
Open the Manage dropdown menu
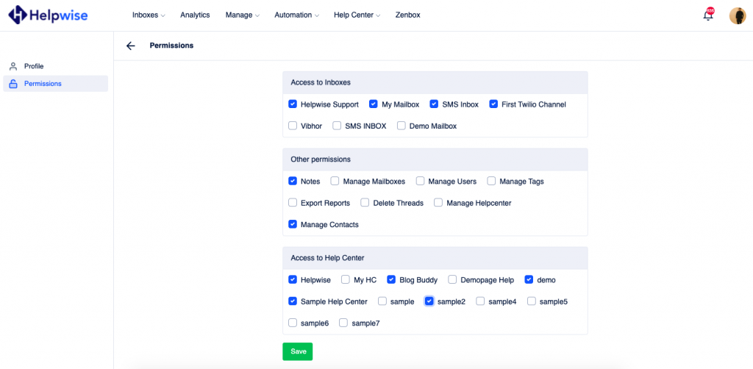click(x=242, y=15)
